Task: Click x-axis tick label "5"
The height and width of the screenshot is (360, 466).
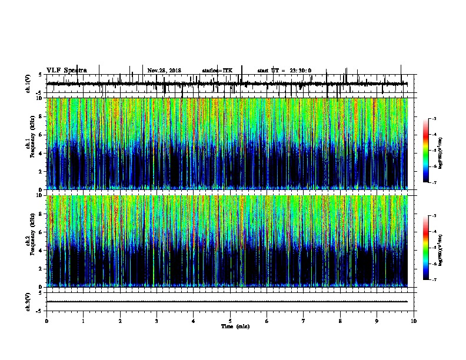Action: coord(230,321)
